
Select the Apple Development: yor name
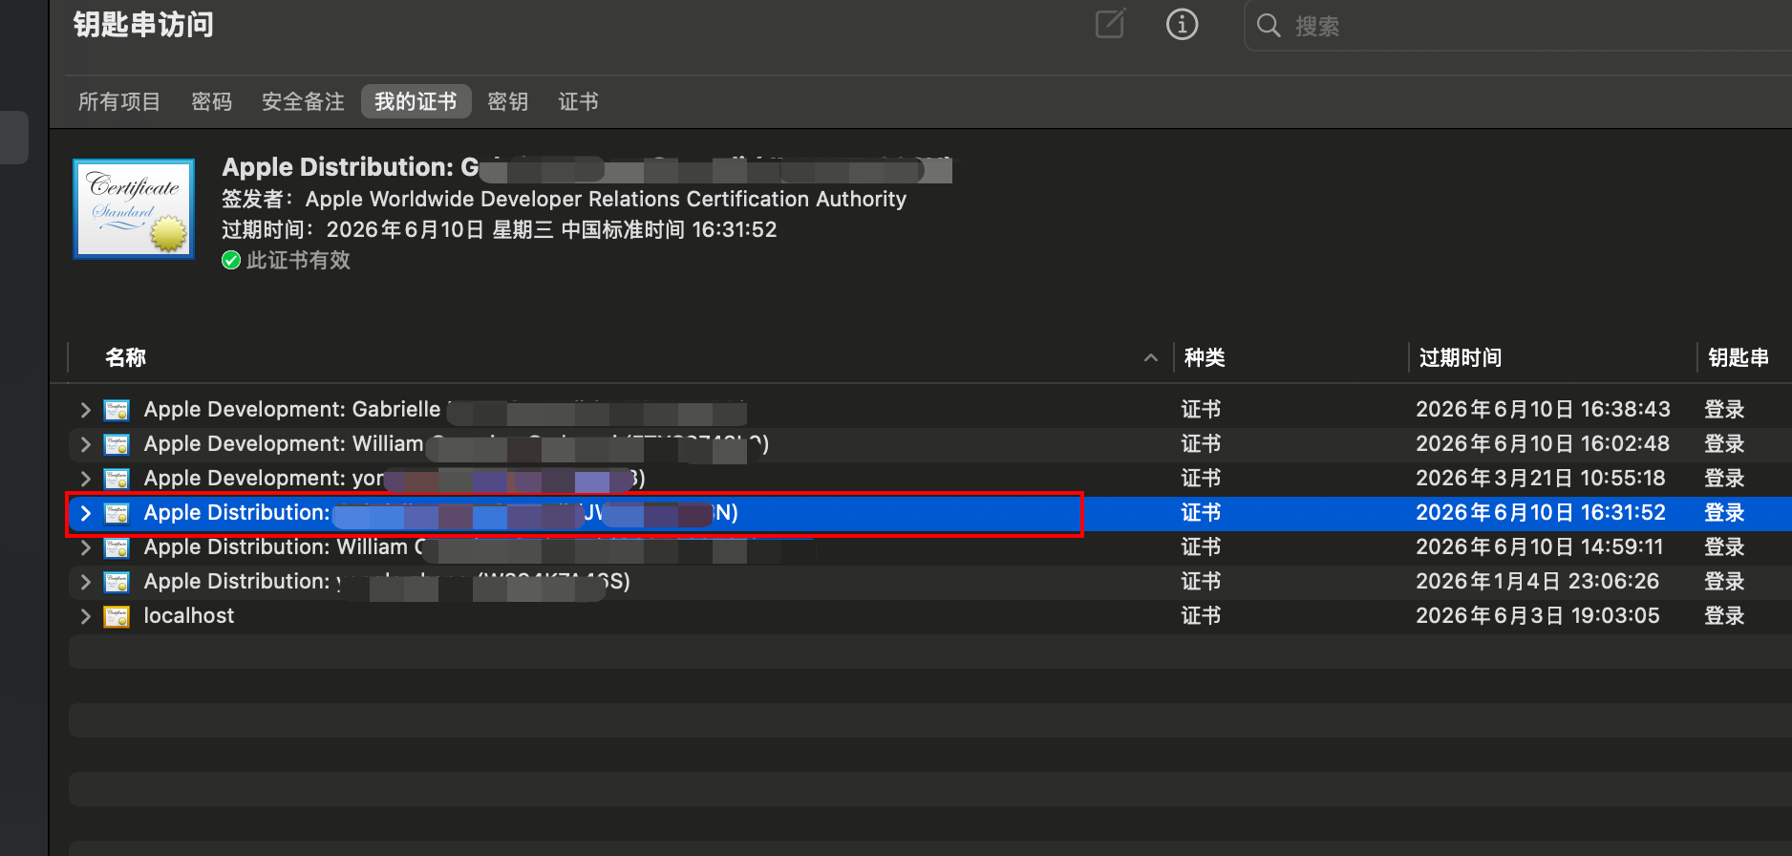tap(264, 478)
